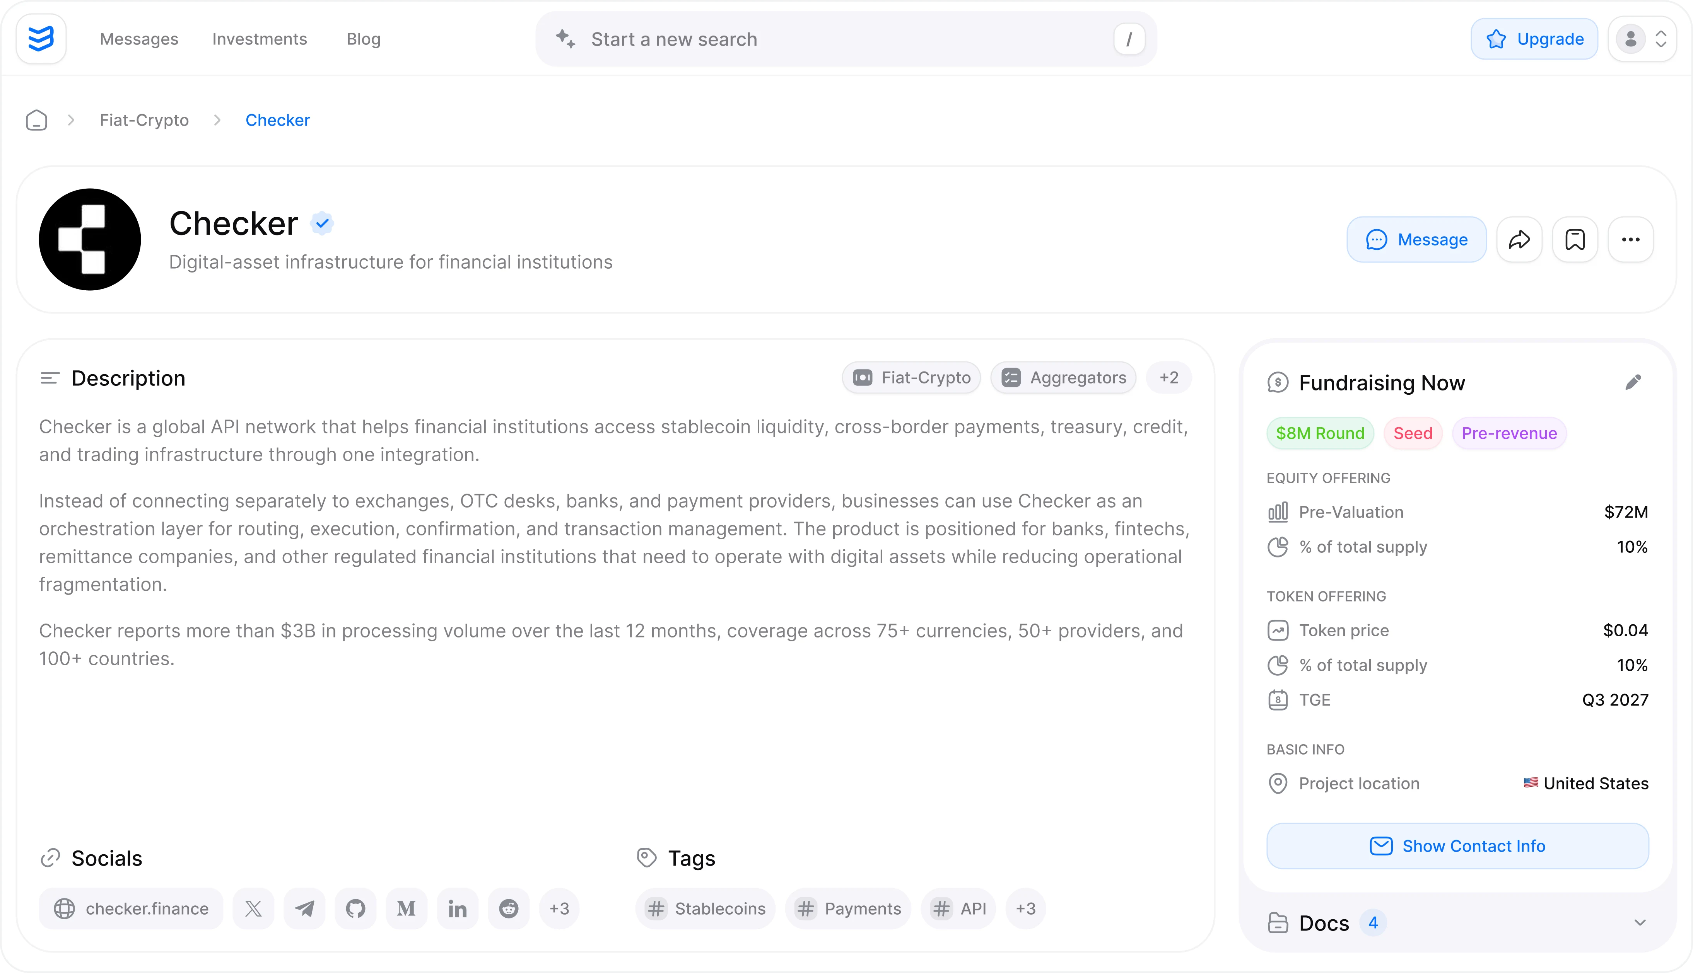Select the Fiat-Crypto category chip
The height and width of the screenshot is (973, 1693).
click(911, 378)
